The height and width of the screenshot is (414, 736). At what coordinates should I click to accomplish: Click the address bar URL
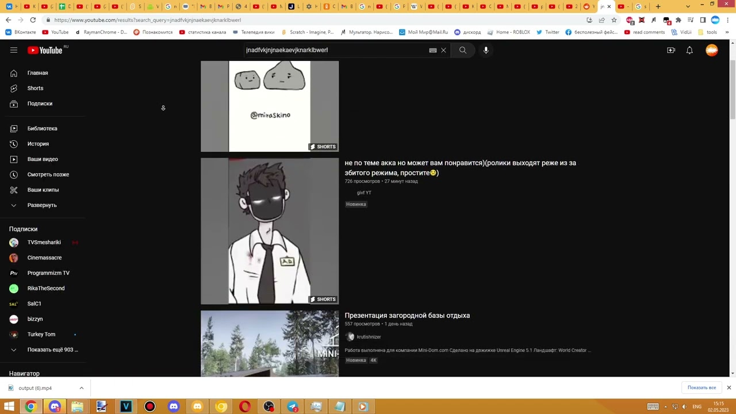(147, 20)
